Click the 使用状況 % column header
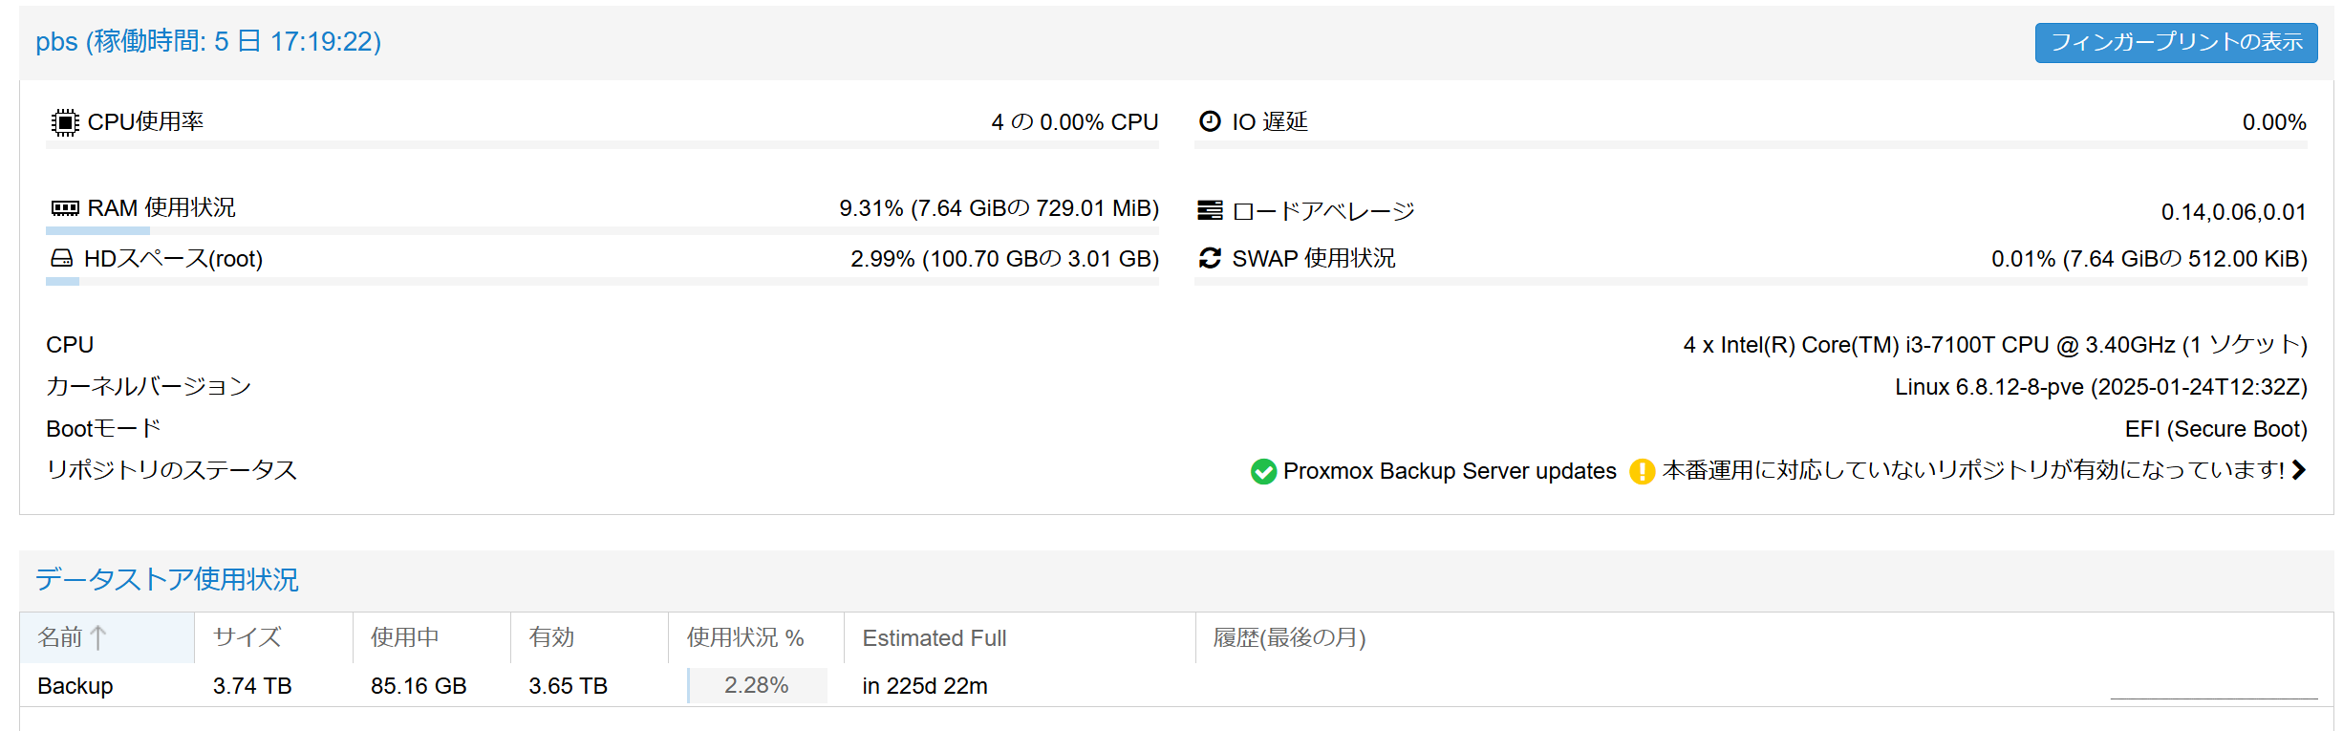Image resolution: width=2343 pixels, height=731 pixels. point(745,637)
